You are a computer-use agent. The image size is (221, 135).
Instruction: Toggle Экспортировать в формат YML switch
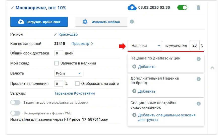click(15, 113)
